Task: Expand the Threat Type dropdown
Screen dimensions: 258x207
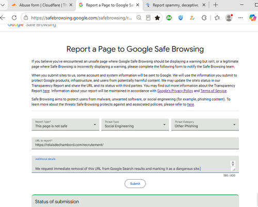Action: coord(135,125)
